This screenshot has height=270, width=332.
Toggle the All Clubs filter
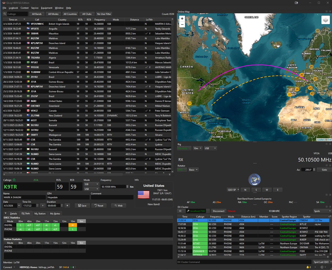87,14
